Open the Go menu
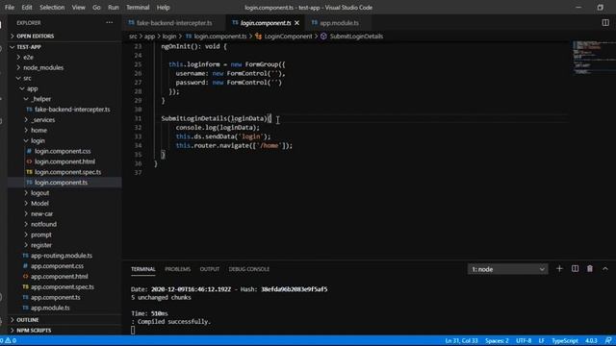 (96, 8)
